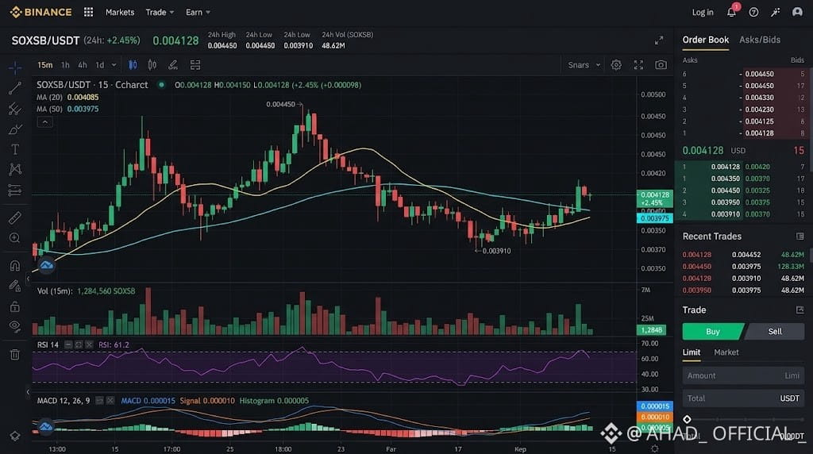Delete drawings with trash icon

(15, 355)
